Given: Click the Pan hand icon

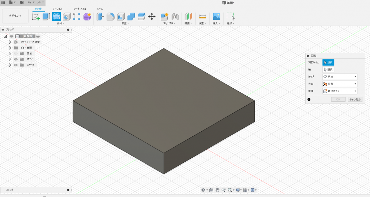Looking at the screenshot, I should [x=217, y=190].
